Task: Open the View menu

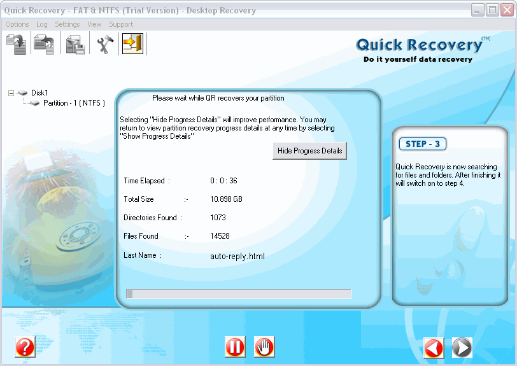Action: coord(94,24)
